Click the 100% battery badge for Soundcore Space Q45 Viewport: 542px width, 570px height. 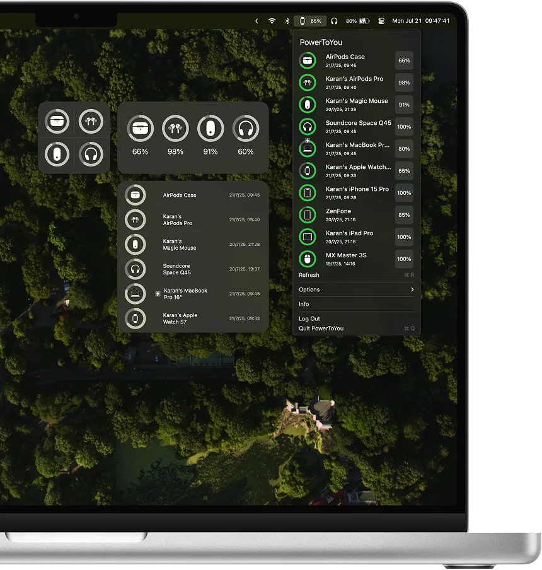(403, 127)
